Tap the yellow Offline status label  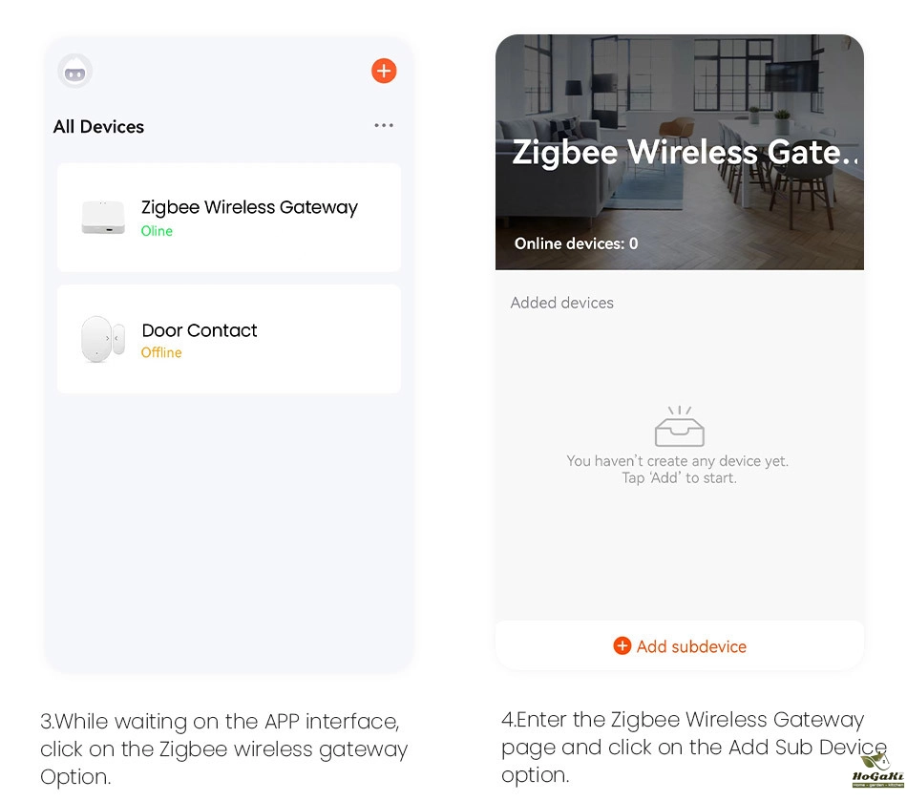click(x=161, y=352)
